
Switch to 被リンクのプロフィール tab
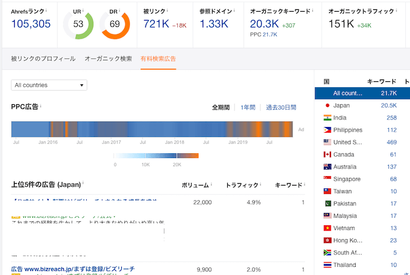click(43, 59)
